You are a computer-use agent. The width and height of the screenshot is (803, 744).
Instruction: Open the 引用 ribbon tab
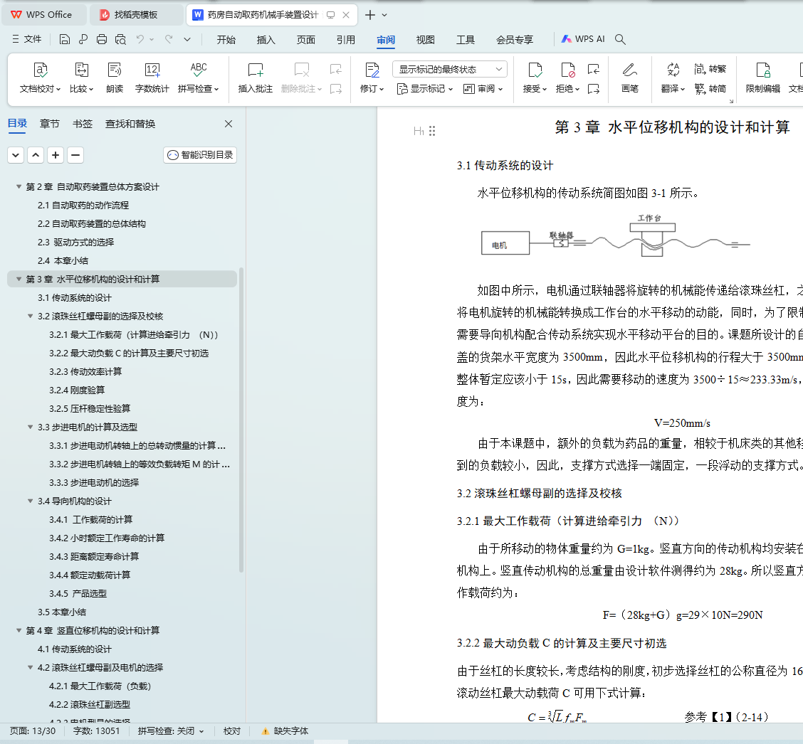pos(346,39)
